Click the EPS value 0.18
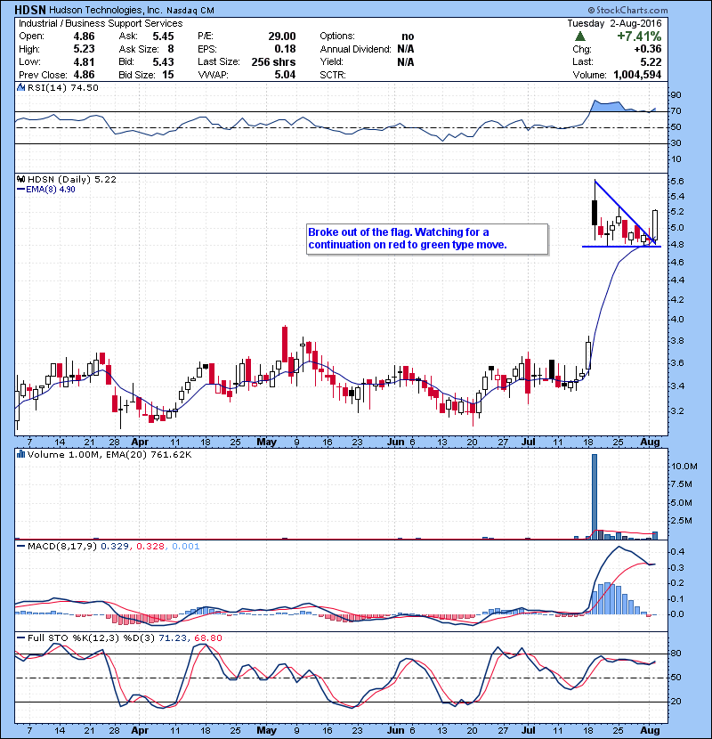This screenshot has width=712, height=739. (285, 49)
